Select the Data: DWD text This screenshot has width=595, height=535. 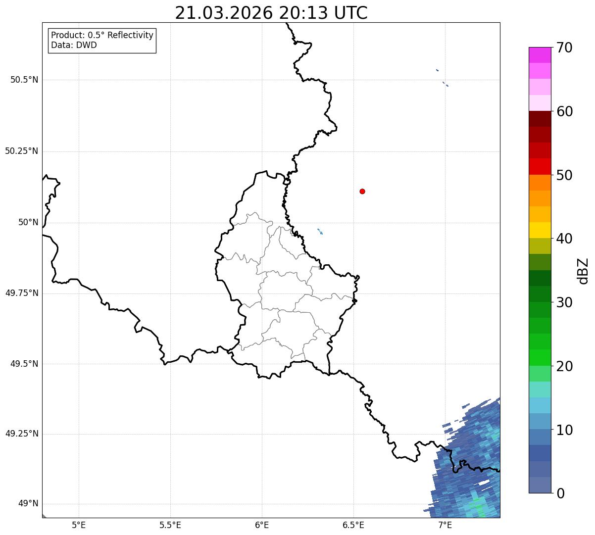(x=74, y=45)
